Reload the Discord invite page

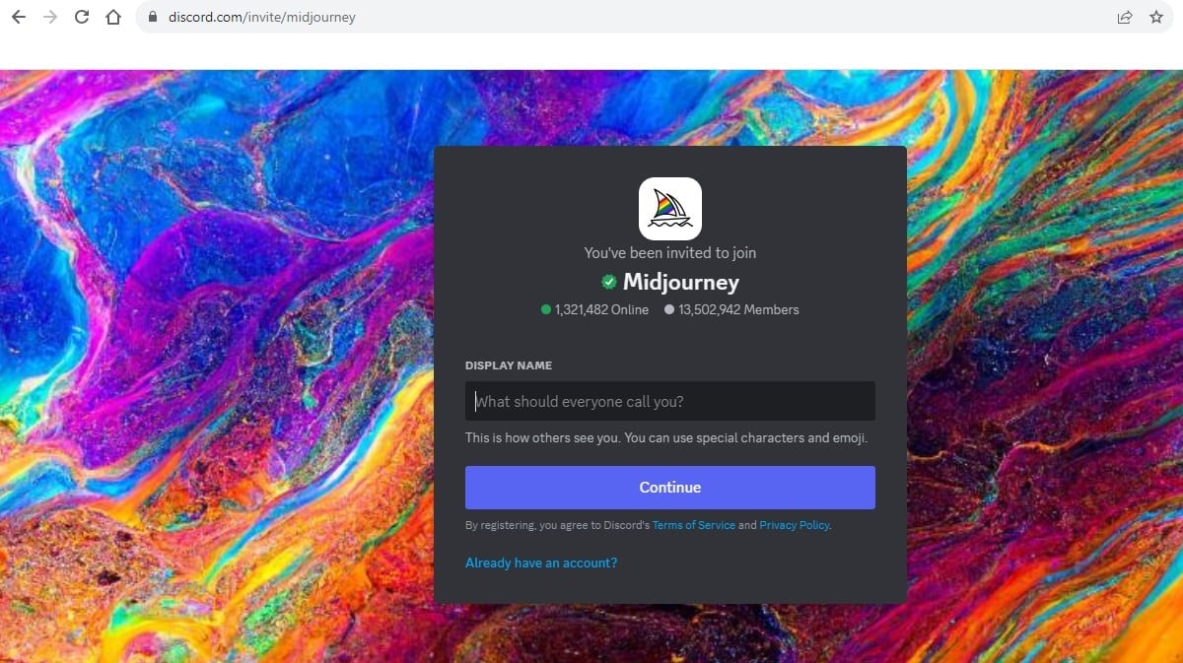tap(82, 17)
